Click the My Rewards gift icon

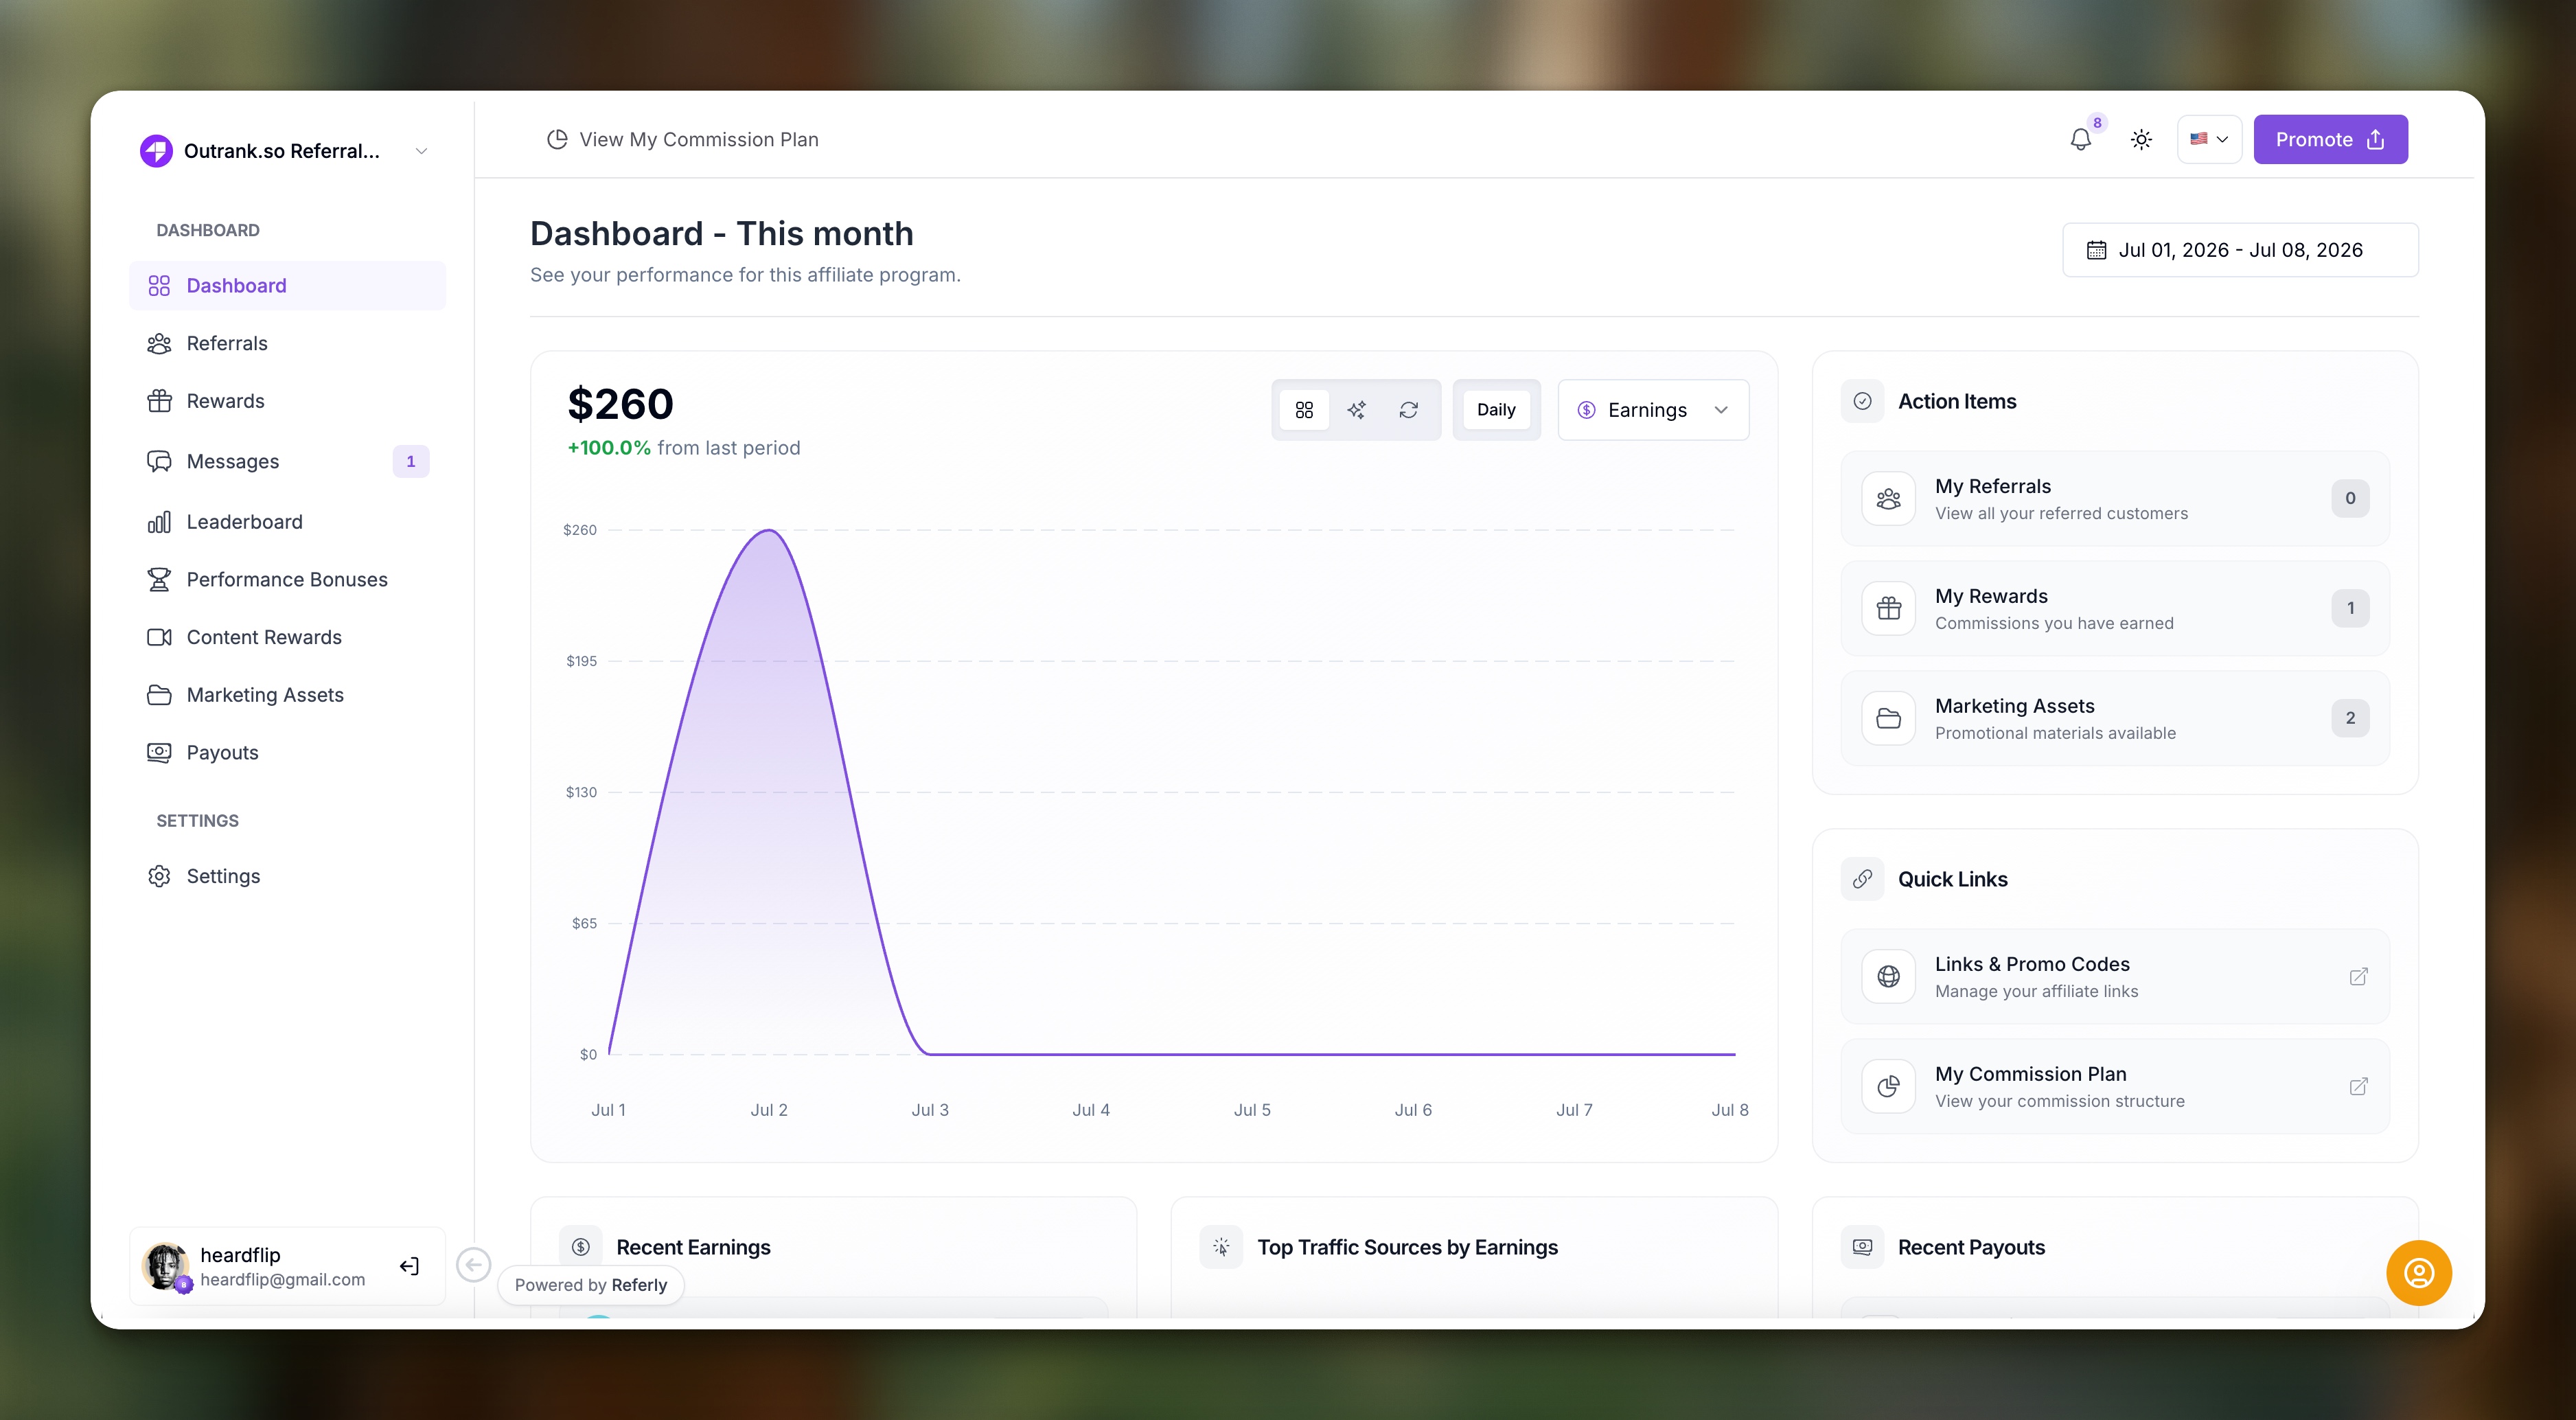tap(1888, 609)
